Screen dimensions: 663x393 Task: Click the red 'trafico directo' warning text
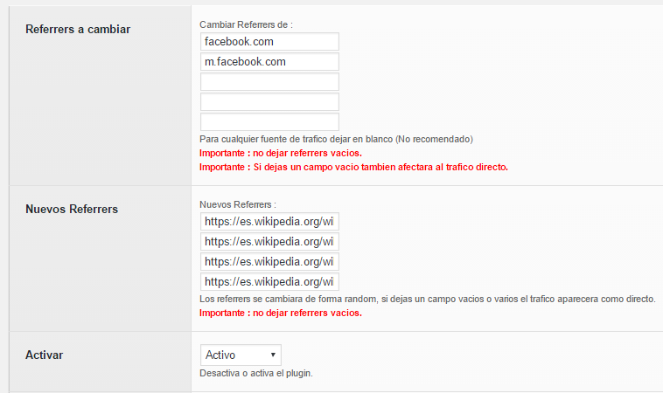(x=353, y=167)
